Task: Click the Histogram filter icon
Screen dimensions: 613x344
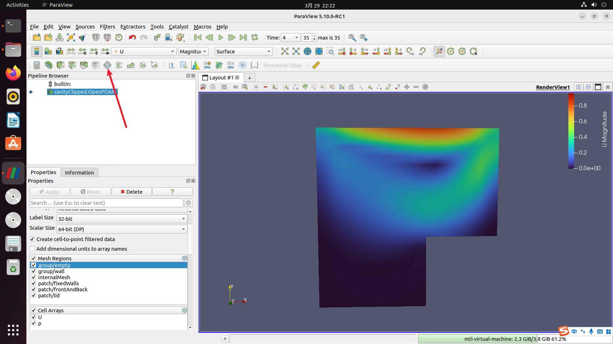Action: point(195,65)
